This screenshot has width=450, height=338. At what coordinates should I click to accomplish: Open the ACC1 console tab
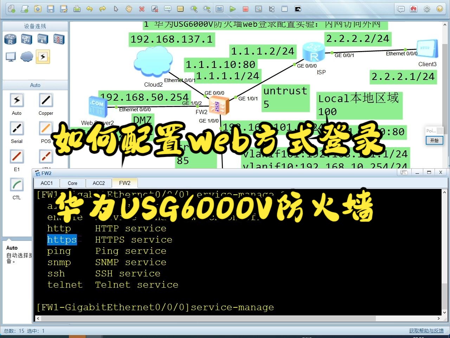[x=46, y=183]
